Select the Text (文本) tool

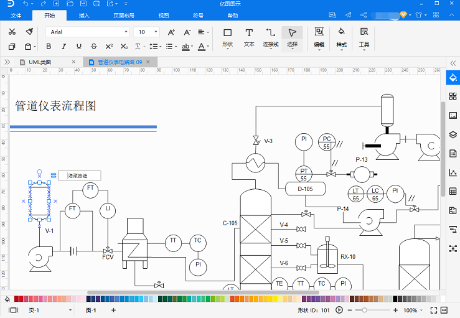[x=249, y=38]
